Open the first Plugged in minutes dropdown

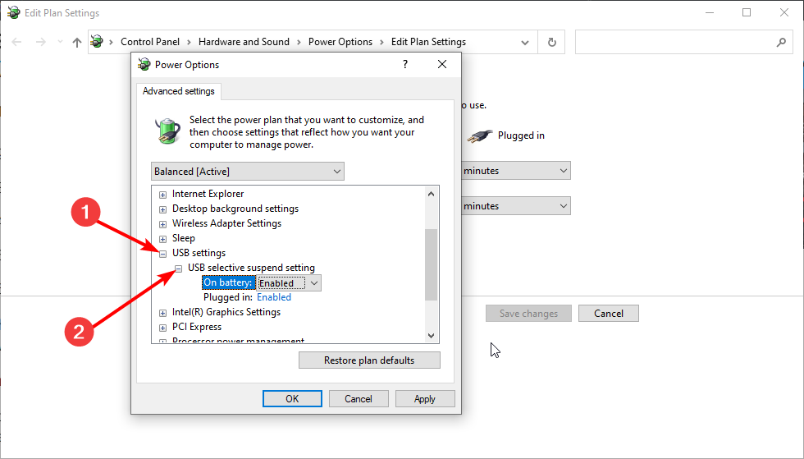(516, 171)
